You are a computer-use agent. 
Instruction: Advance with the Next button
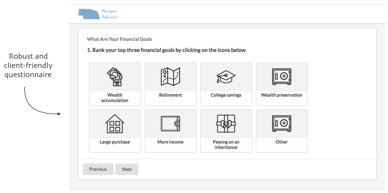tap(127, 169)
